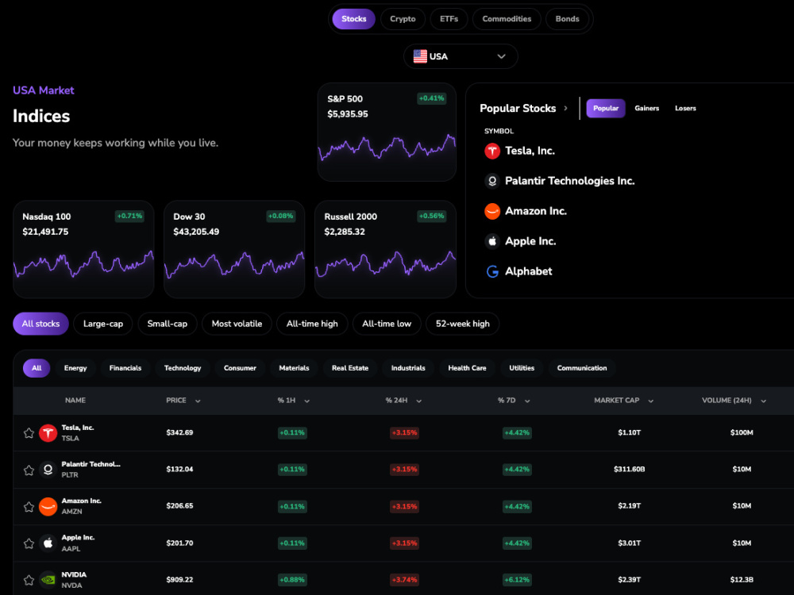This screenshot has height=595, width=794.
Task: Open the Commodities tab
Action: tap(507, 19)
